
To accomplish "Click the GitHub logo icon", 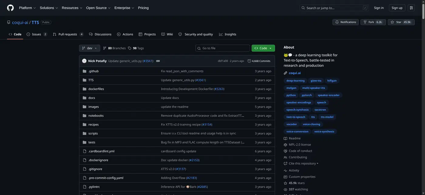I will point(10,8).
